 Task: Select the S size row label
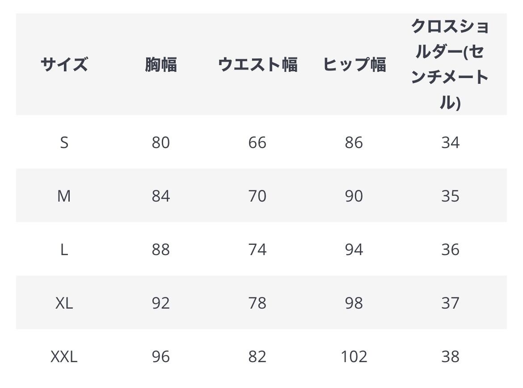click(64, 142)
